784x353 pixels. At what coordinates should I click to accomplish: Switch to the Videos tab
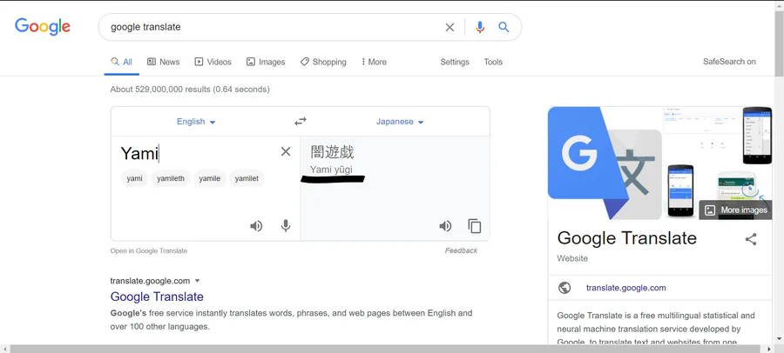(213, 62)
